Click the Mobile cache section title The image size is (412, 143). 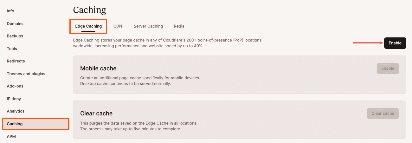(x=98, y=68)
